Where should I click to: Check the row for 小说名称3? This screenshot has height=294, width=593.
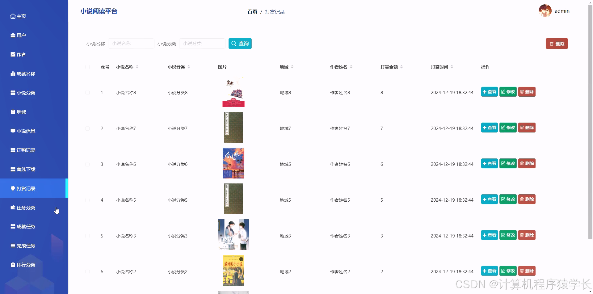(87, 236)
